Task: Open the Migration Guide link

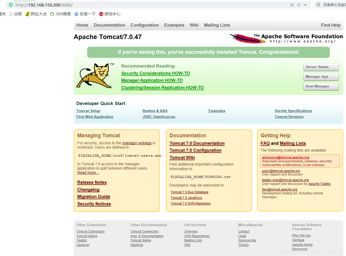Action: [94, 197]
